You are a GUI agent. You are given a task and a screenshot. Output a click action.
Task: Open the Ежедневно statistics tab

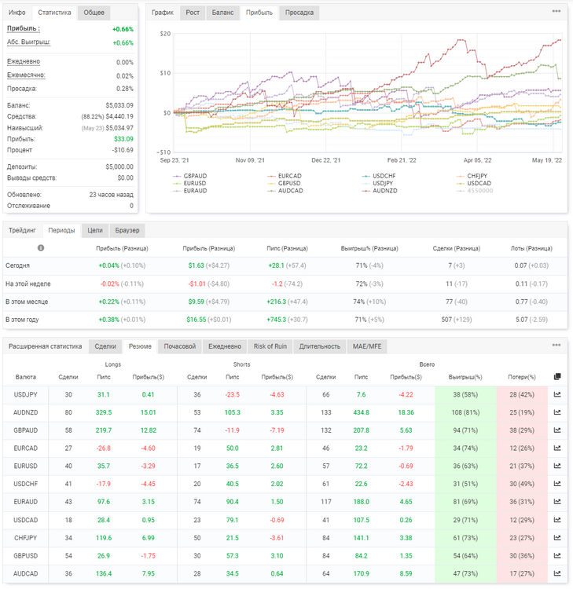click(225, 346)
